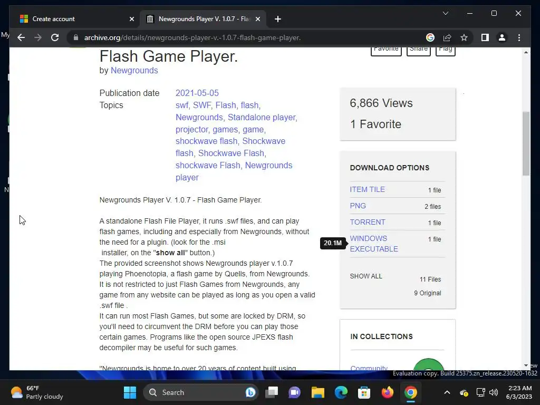Image resolution: width=540 pixels, height=405 pixels.
Task: Open games topic link
Action: tap(225, 130)
